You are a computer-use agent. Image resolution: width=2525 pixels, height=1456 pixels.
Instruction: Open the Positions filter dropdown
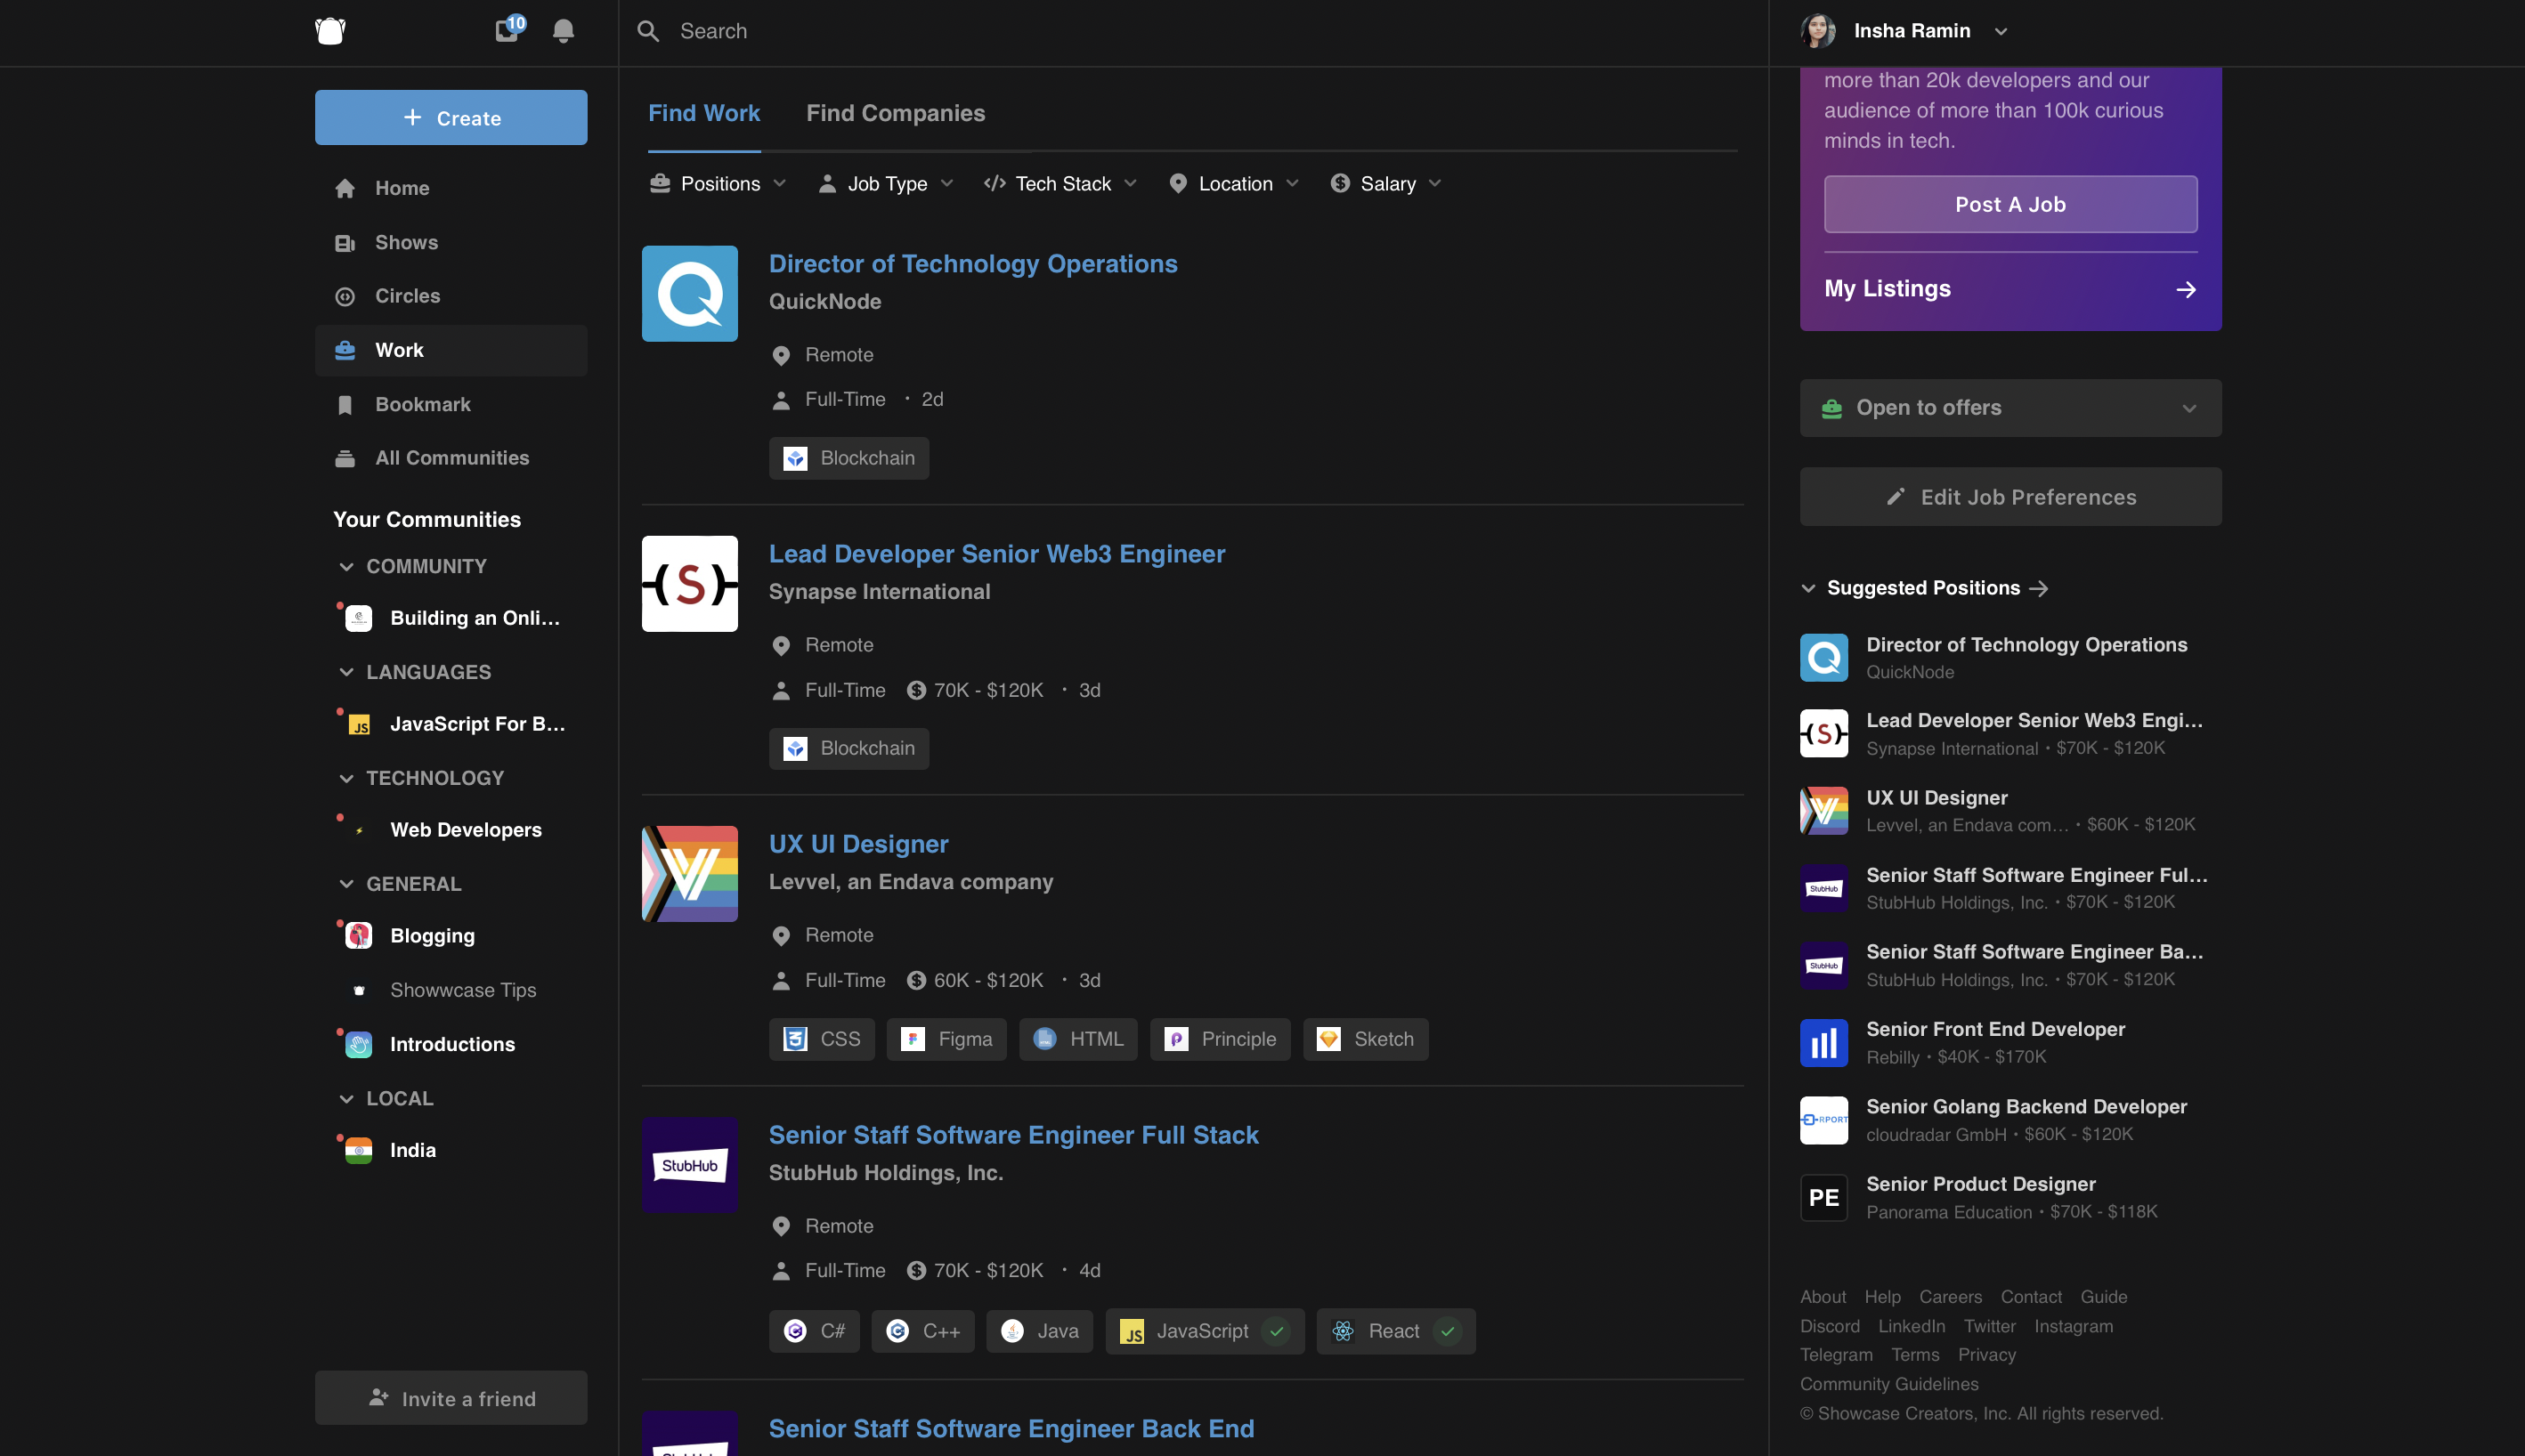click(x=719, y=184)
